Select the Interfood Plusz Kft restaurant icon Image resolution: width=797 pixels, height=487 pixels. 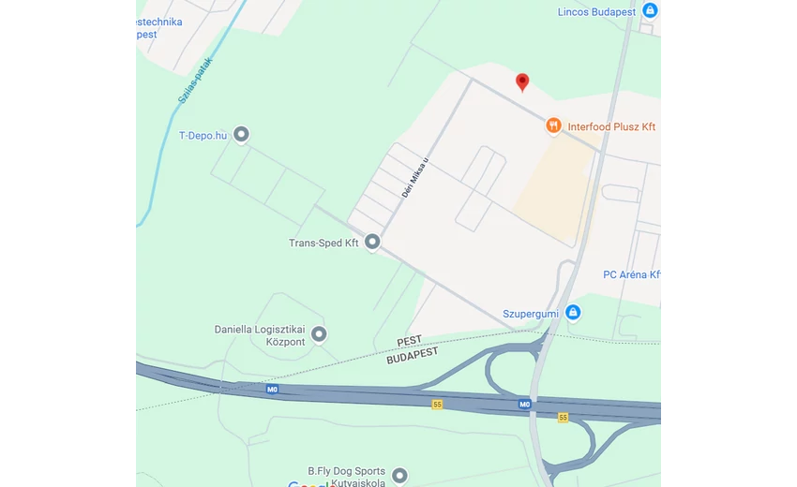553,125
